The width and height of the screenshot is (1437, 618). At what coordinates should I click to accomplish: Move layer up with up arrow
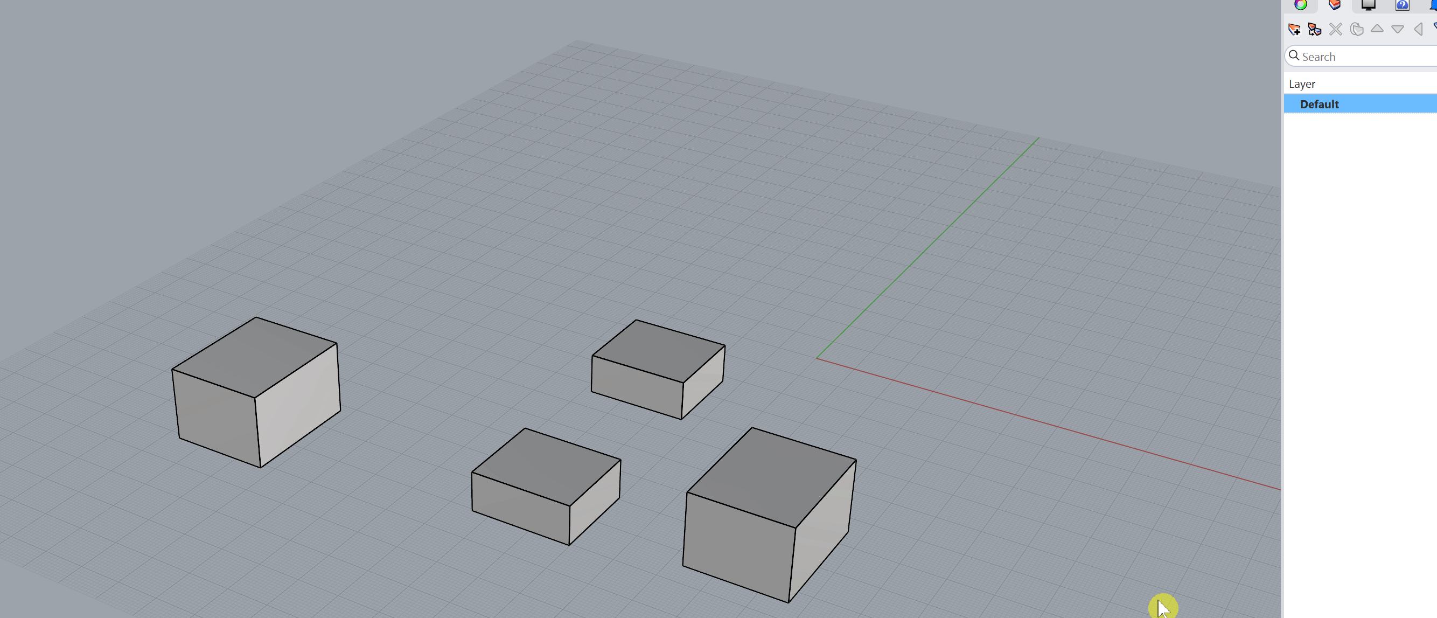click(1377, 29)
